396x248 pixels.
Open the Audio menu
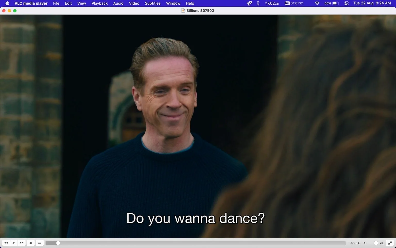click(118, 3)
